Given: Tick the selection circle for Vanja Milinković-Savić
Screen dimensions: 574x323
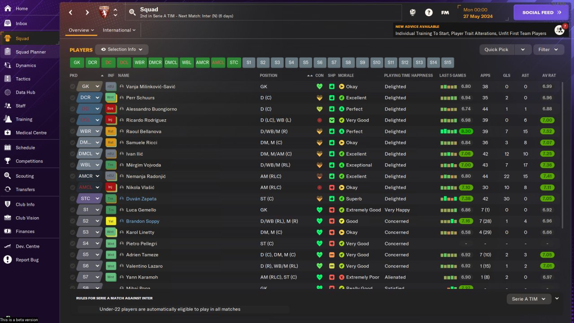Looking at the screenshot, I should point(73,87).
